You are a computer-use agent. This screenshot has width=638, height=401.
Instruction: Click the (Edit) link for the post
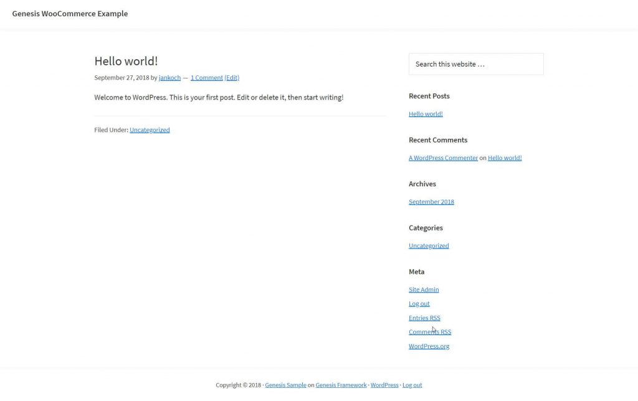[232, 78]
